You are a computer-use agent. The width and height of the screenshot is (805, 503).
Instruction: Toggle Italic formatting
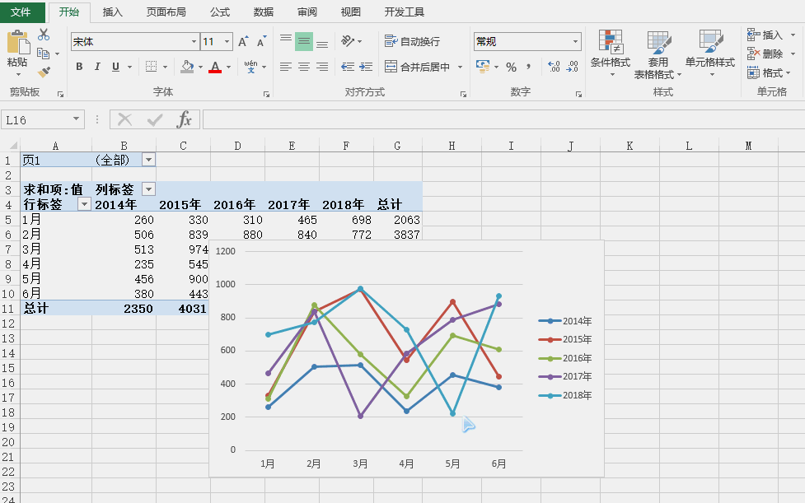click(x=97, y=67)
